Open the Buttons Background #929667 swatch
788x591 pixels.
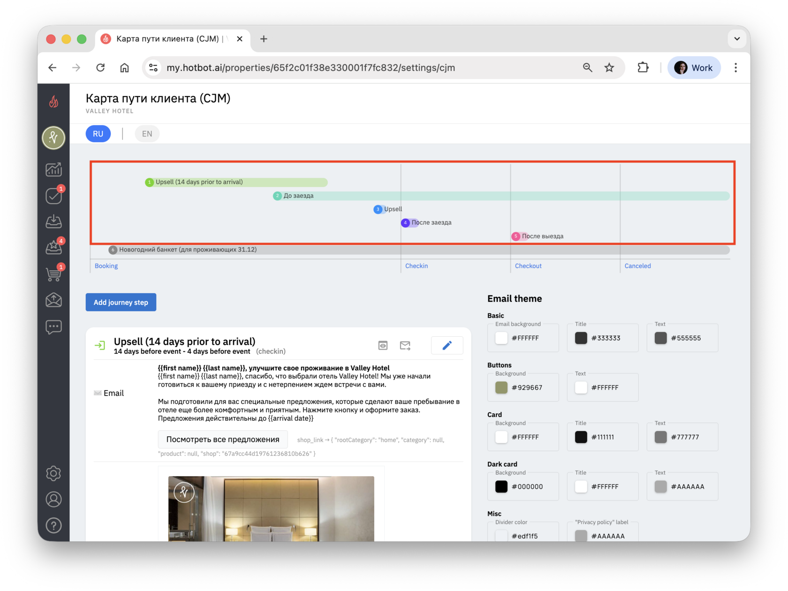[x=501, y=388]
